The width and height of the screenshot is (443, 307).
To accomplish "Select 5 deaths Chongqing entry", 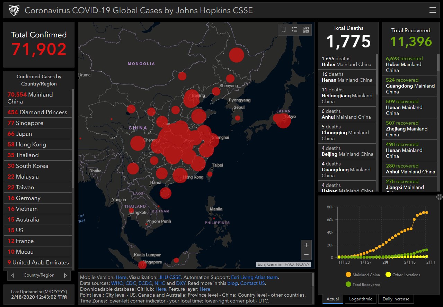I will tap(347, 133).
